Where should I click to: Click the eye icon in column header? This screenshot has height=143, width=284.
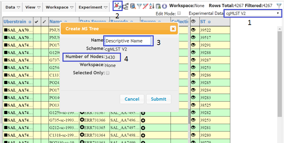[x=193, y=21]
